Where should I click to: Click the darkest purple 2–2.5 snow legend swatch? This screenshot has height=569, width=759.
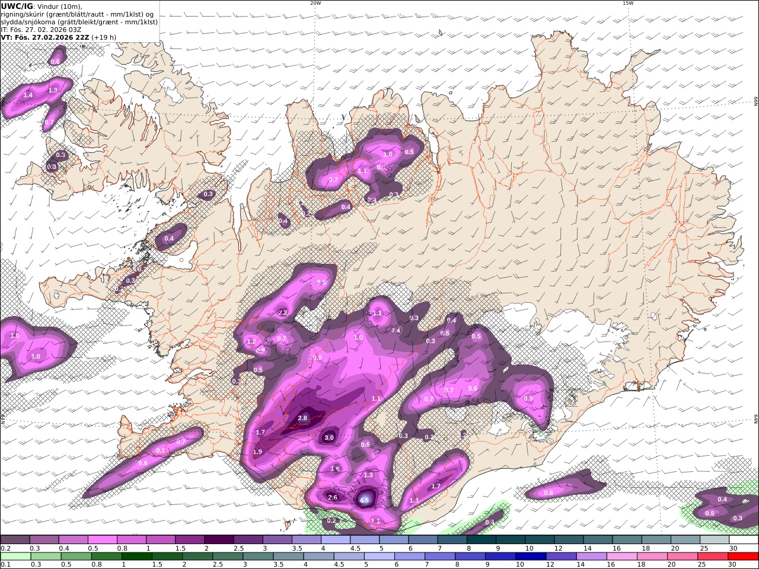218,540
